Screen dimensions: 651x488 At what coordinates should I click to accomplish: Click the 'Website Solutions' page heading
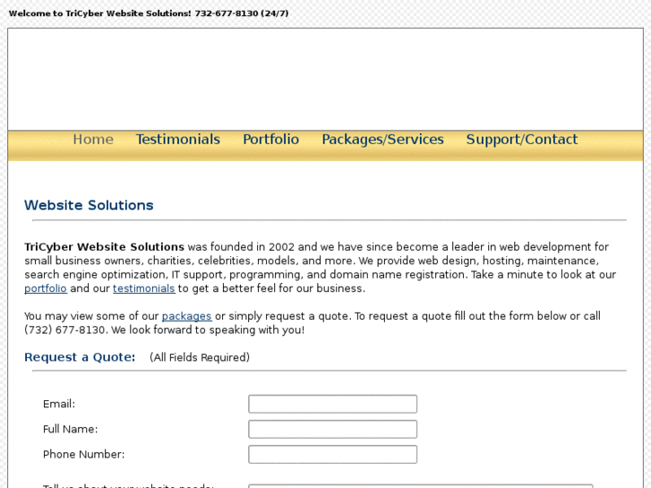pos(89,205)
